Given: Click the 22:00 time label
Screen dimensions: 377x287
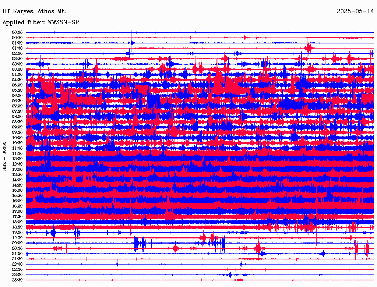Looking at the screenshot, I should (x=17, y=264).
